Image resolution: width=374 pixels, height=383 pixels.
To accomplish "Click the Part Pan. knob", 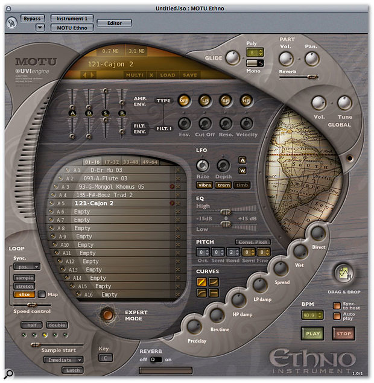I will 312,59.
